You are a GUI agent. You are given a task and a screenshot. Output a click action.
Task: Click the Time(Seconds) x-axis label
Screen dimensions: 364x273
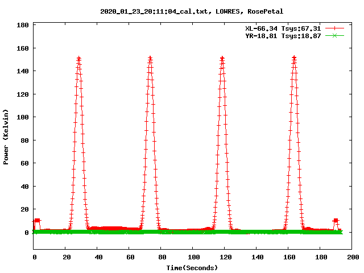[x=192, y=267]
